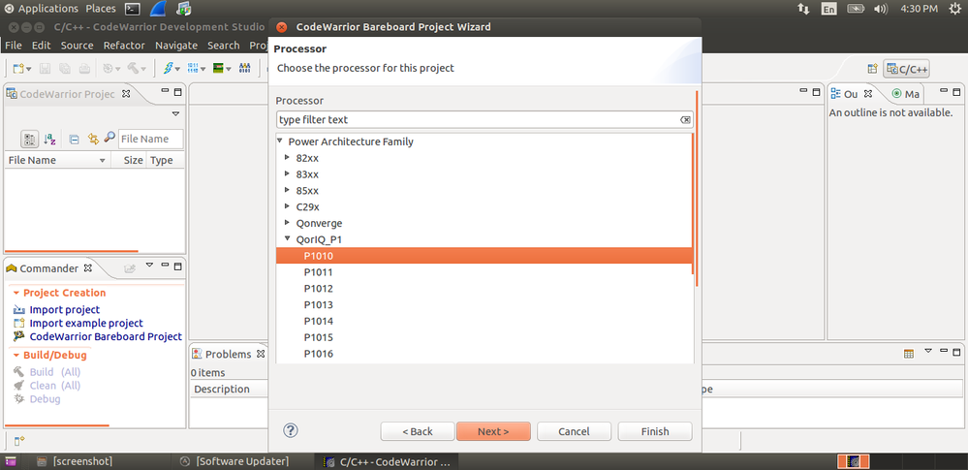Click the Import project link
Image resolution: width=968 pixels, height=470 pixels.
click(x=64, y=309)
